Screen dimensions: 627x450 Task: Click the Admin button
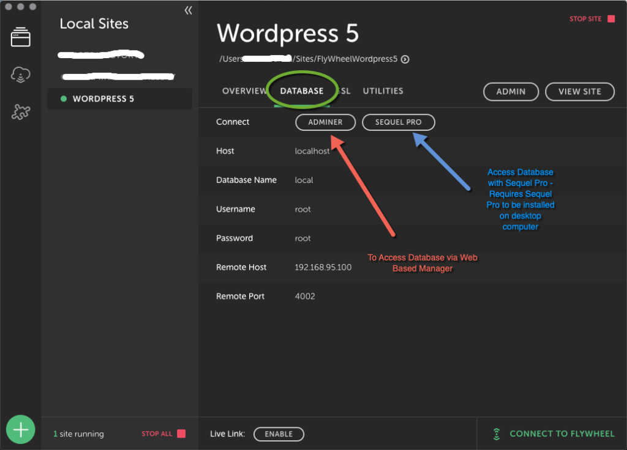click(x=511, y=92)
